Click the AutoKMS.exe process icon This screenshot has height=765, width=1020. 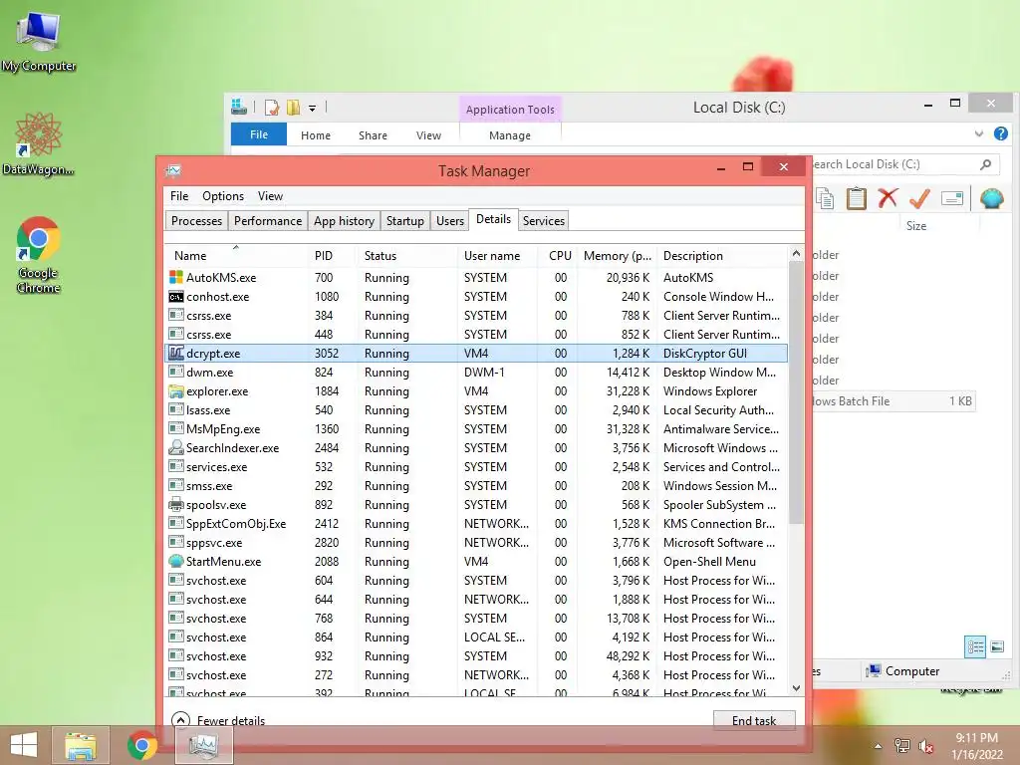(175, 277)
